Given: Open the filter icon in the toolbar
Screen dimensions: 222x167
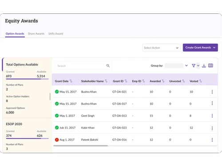Looking at the screenshot, I should (x=194, y=65).
